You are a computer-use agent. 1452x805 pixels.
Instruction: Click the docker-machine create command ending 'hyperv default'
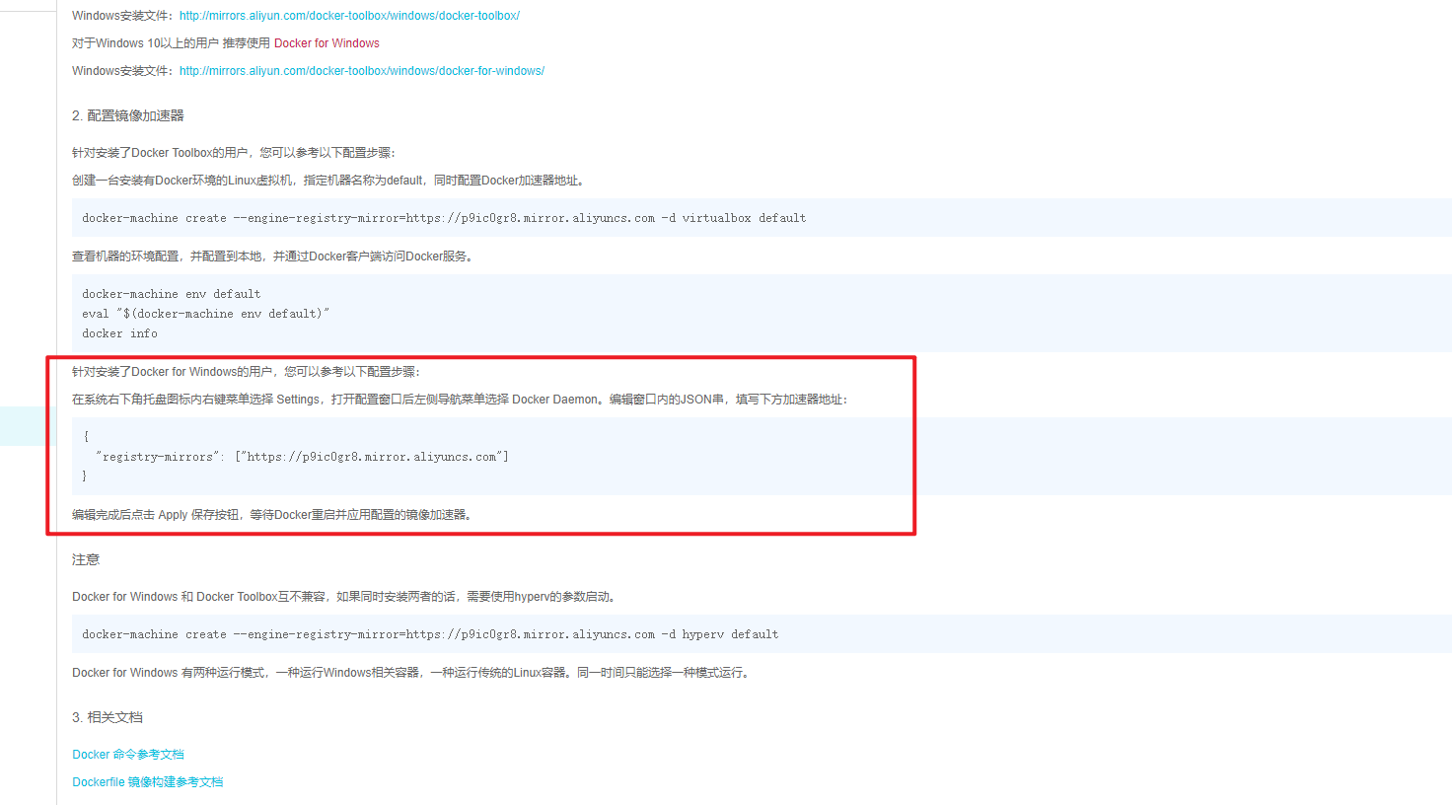click(430, 634)
